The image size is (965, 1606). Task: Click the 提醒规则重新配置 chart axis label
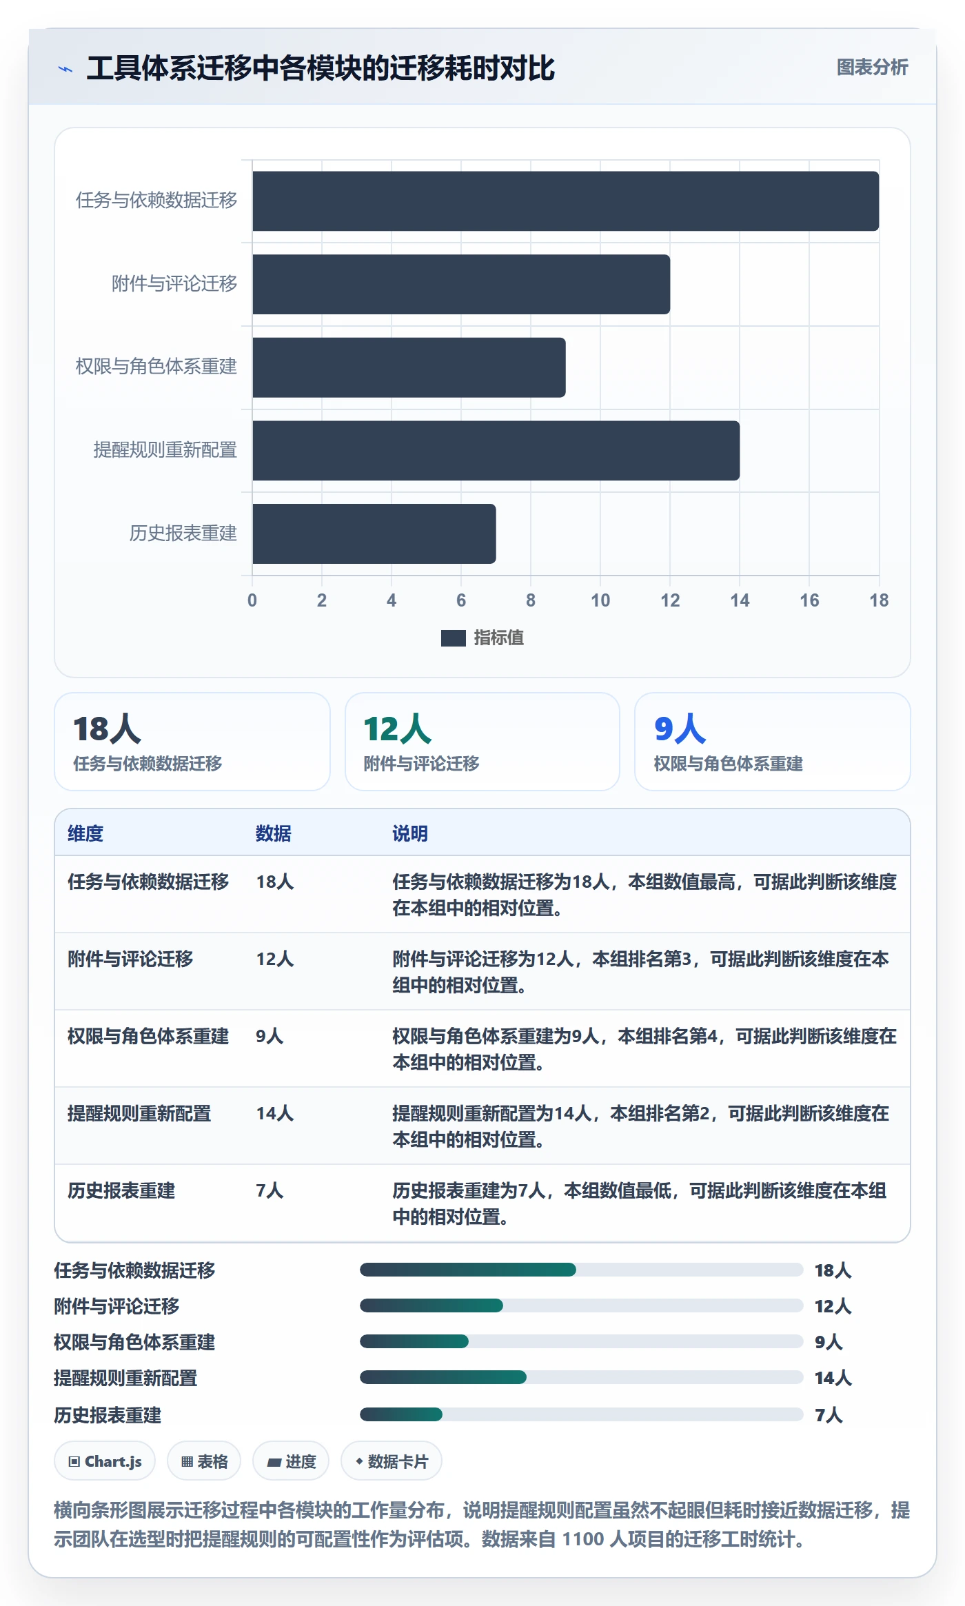(165, 450)
